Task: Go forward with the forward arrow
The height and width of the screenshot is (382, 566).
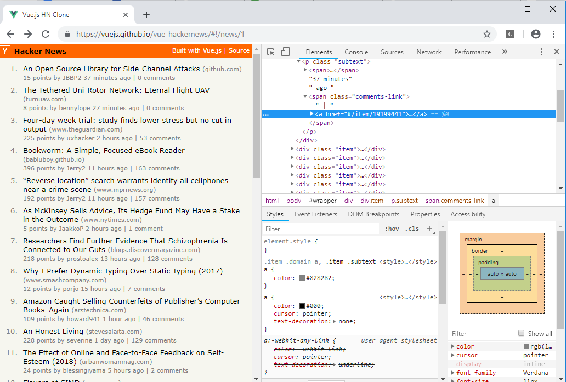Action: pos(28,35)
